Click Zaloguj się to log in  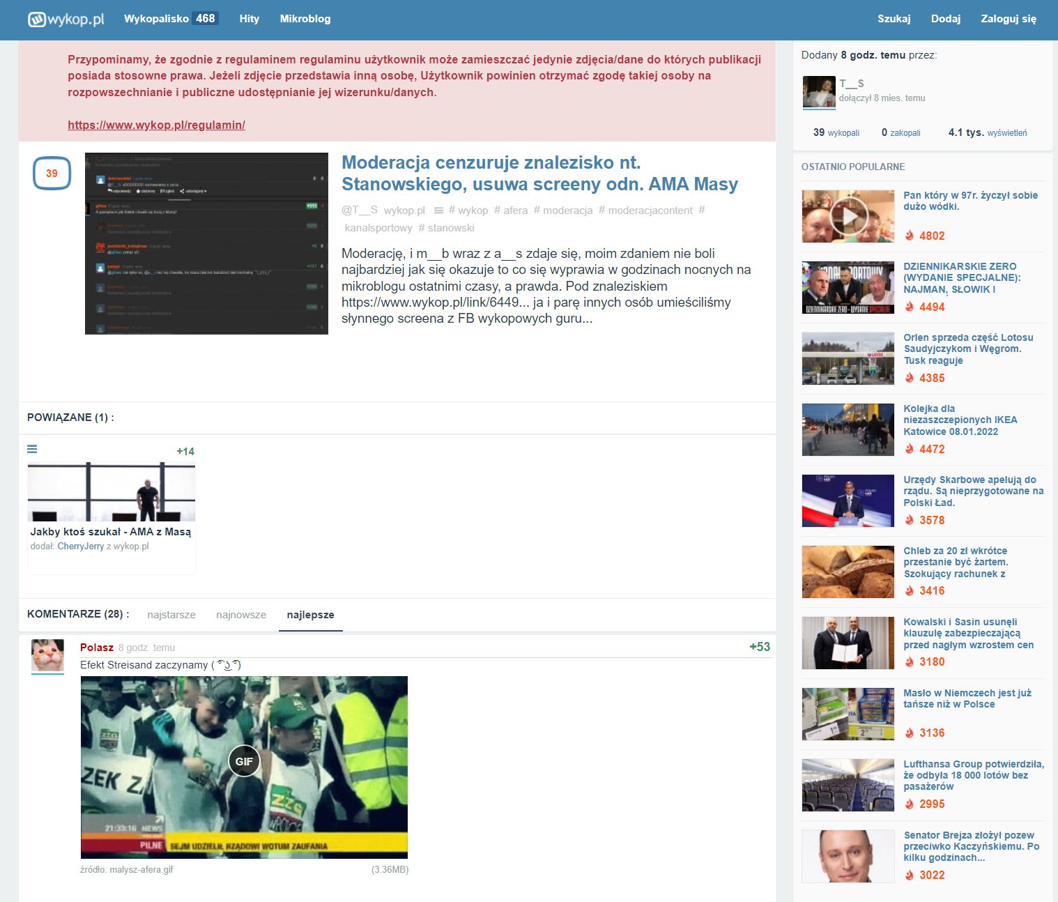(1009, 19)
